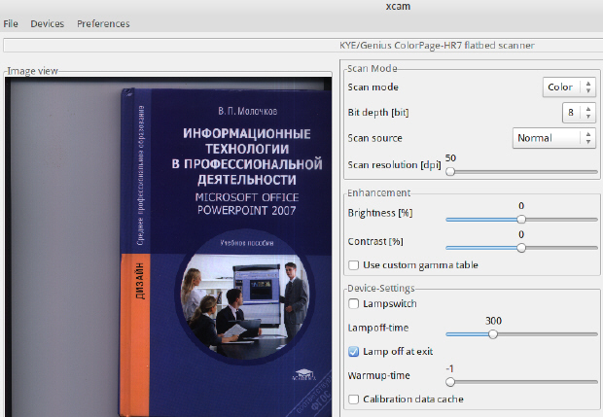Click the 'Brightness [%]' label

click(x=380, y=213)
